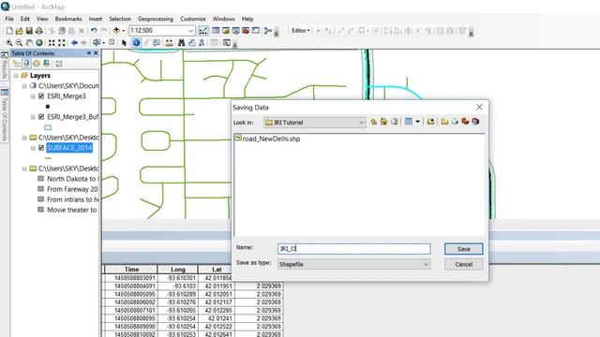Select the Pan hand tool

click(x=29, y=43)
